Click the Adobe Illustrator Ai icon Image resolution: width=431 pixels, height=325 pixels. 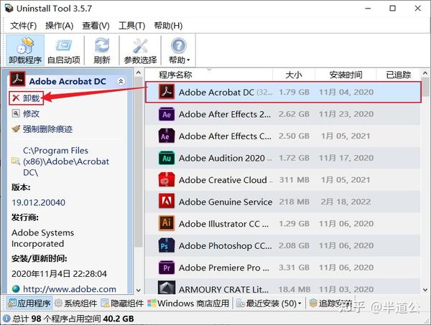coord(167,223)
